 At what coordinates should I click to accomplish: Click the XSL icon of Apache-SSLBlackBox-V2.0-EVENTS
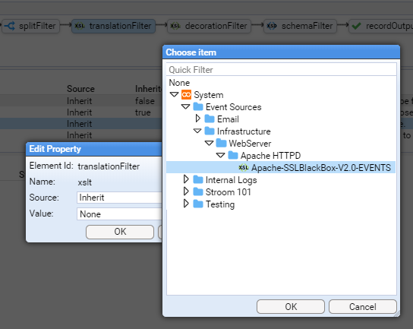click(244, 167)
